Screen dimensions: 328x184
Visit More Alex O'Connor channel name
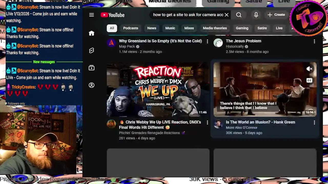pos(242,128)
